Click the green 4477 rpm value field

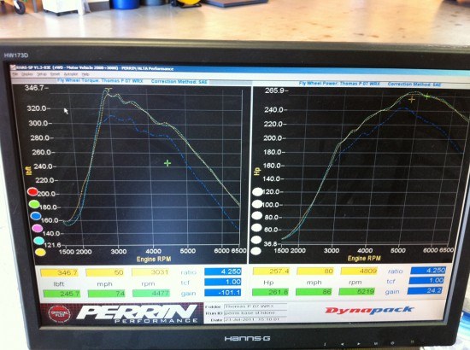(151, 293)
